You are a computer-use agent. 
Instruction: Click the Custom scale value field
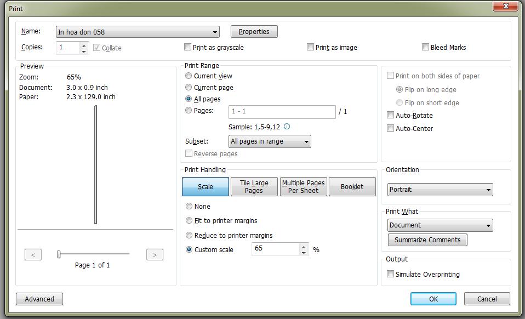[276, 249]
